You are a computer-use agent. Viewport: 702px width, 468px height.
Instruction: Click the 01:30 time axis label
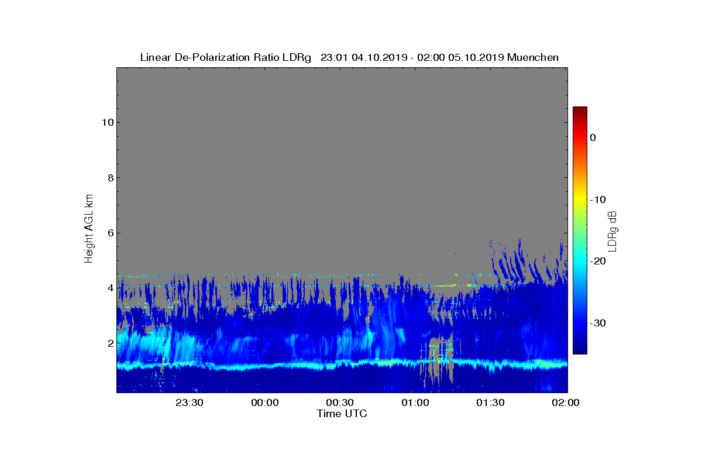490,402
